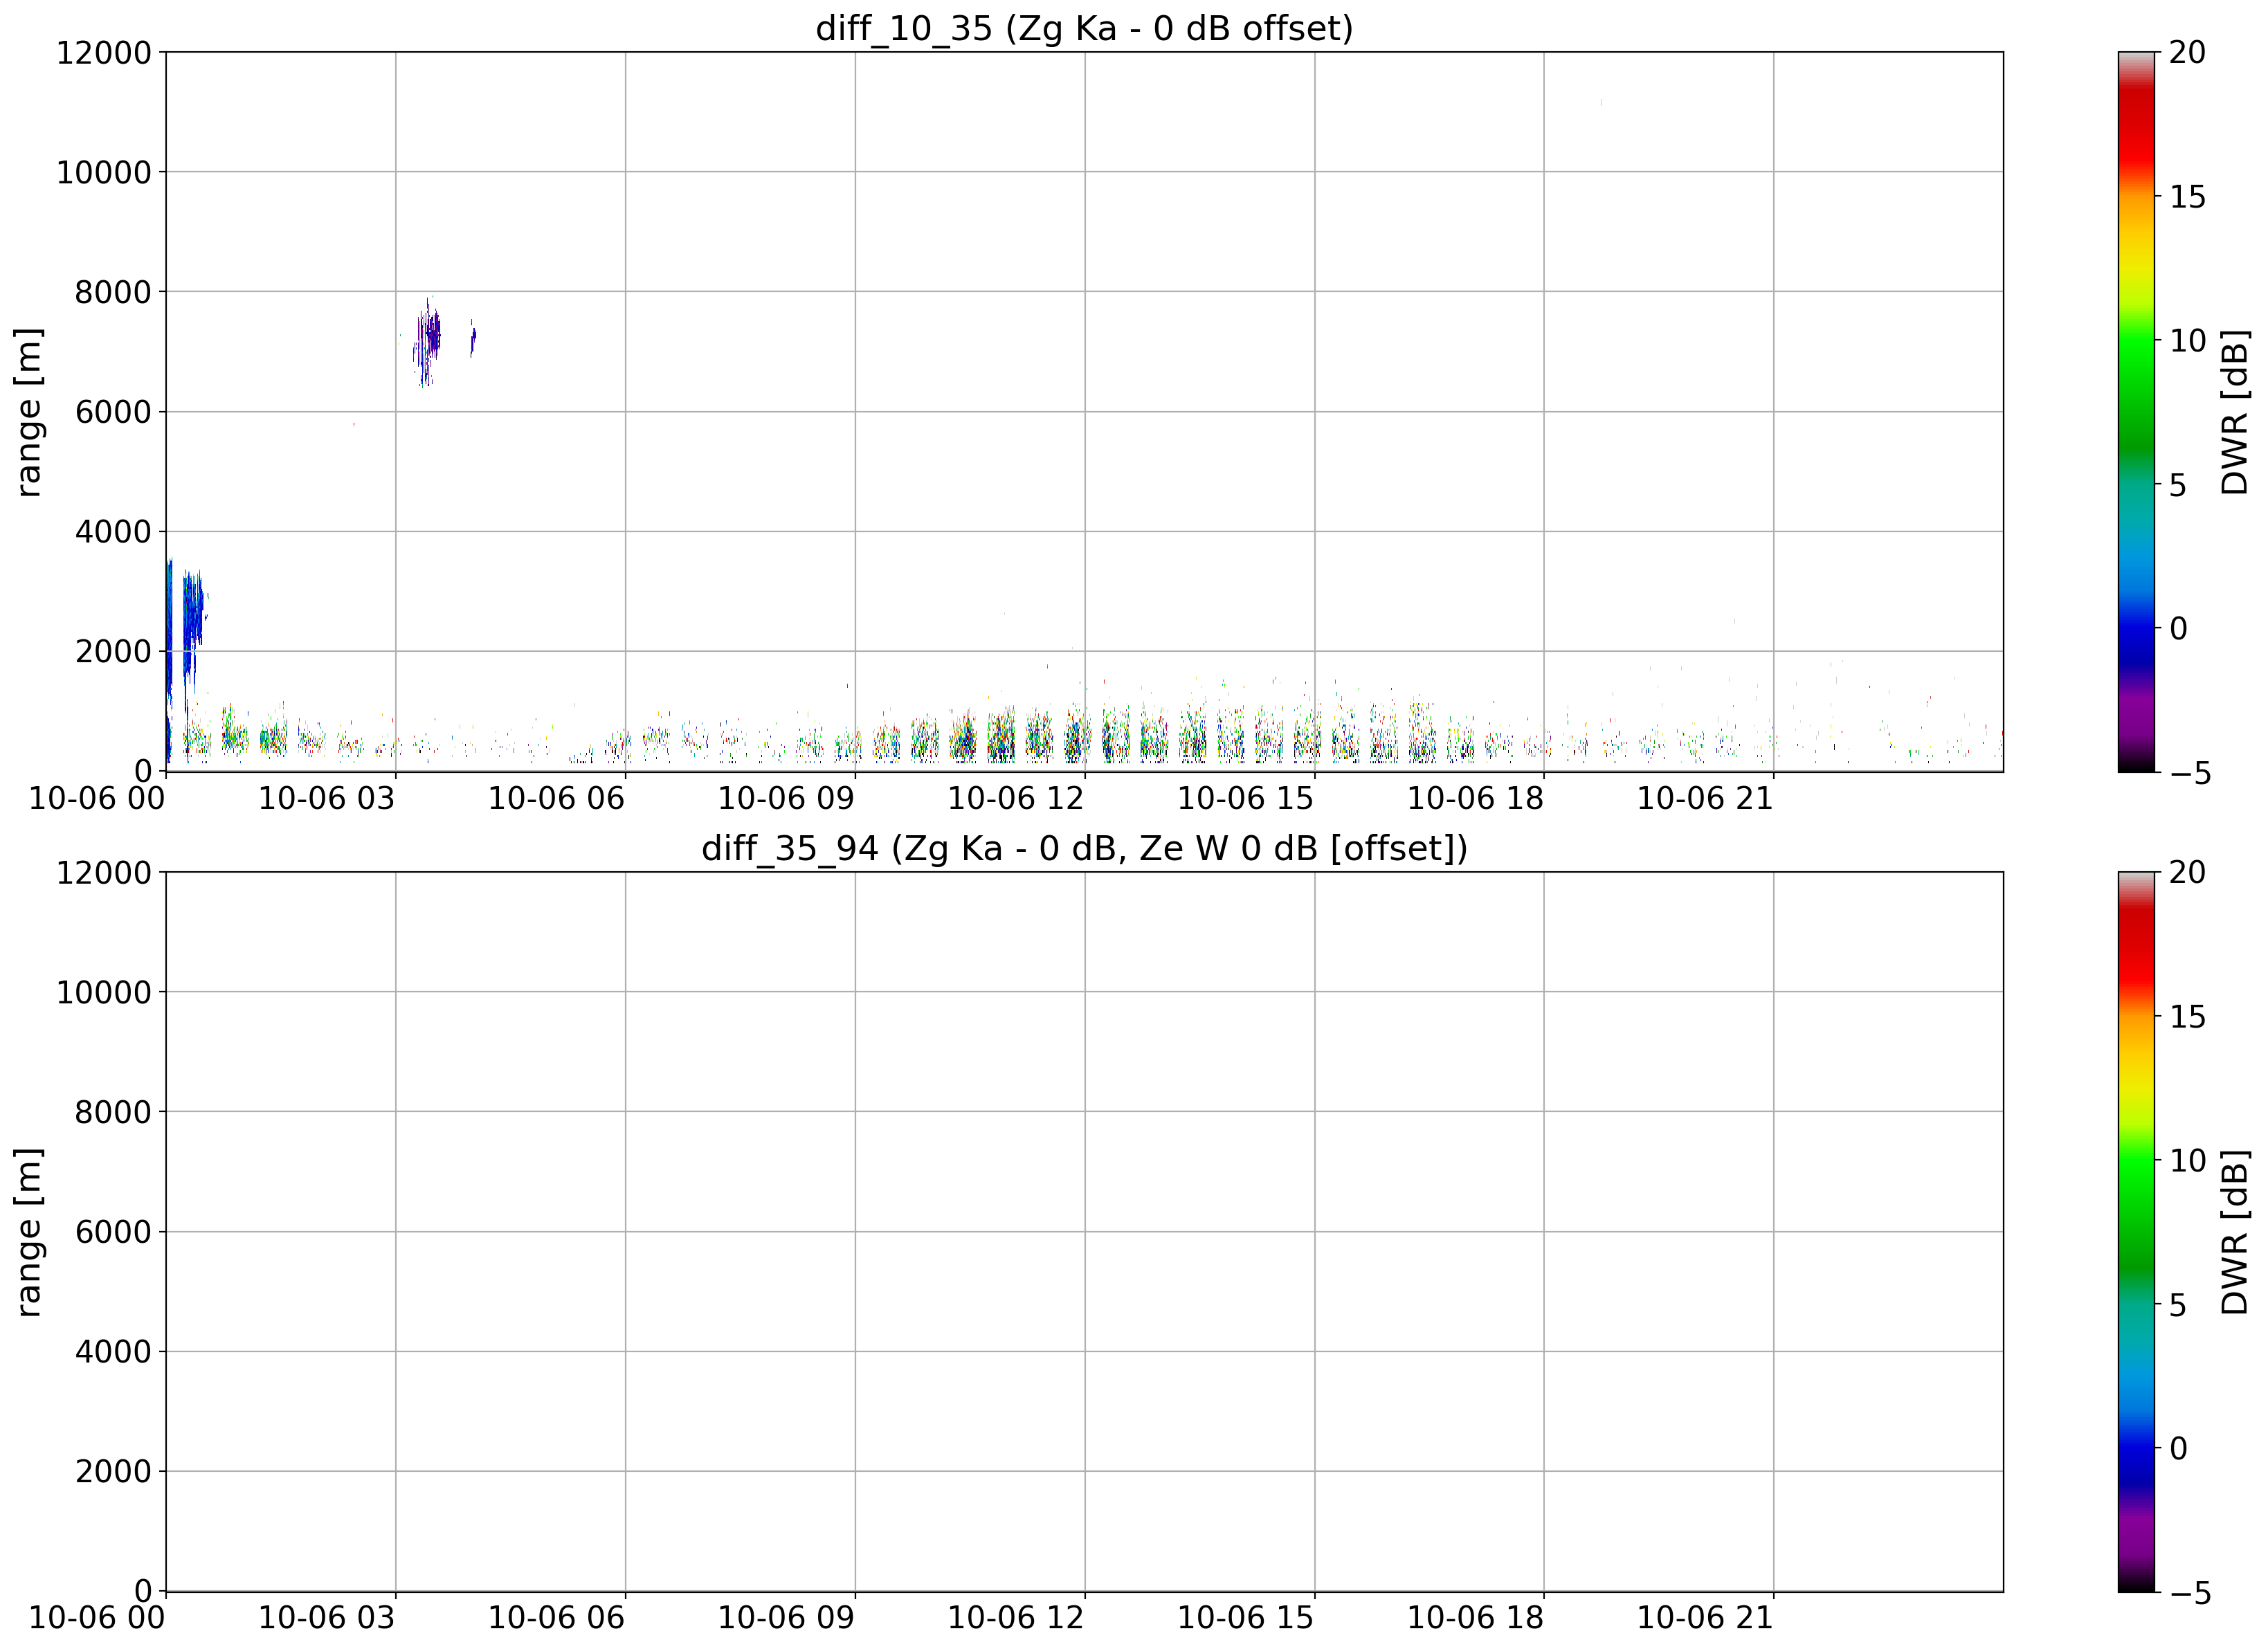Click the diff_10_35 plot's colorbar gradient

point(2136,412)
